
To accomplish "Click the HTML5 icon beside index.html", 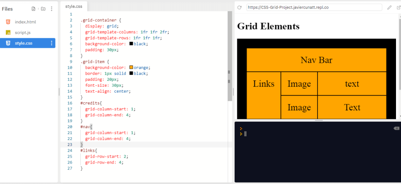I will pyautogui.click(x=8, y=22).
